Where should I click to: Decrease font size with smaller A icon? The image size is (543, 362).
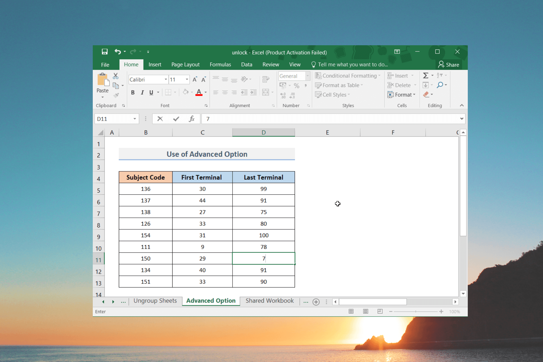click(x=204, y=79)
